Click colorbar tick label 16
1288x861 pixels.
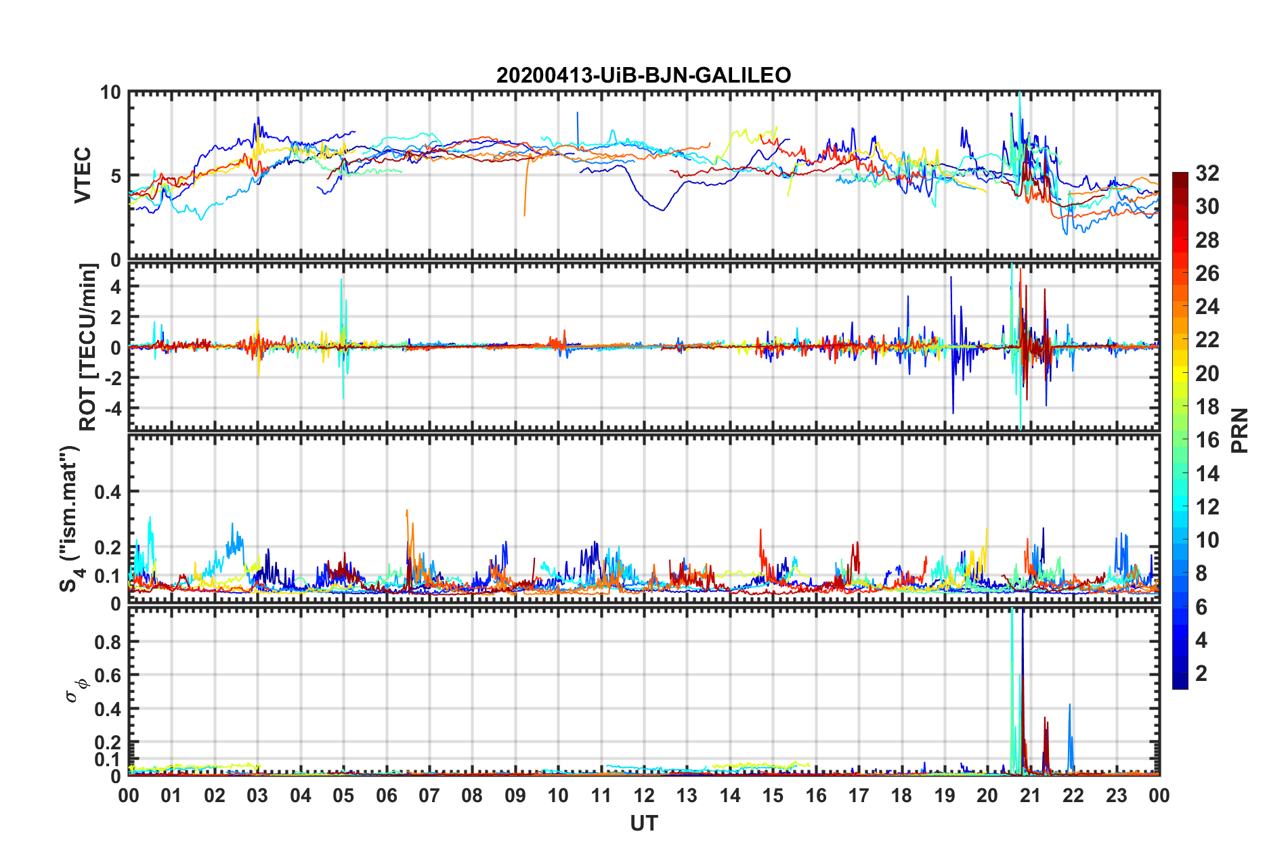(x=1207, y=440)
